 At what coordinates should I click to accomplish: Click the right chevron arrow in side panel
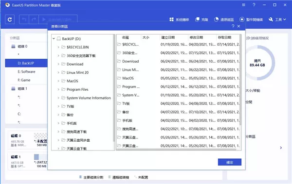[281, 148]
